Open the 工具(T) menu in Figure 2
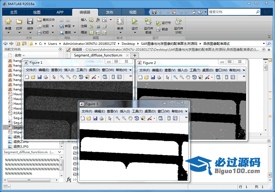Image resolution: width=275 pixels, height=192 pixels. [195, 70]
